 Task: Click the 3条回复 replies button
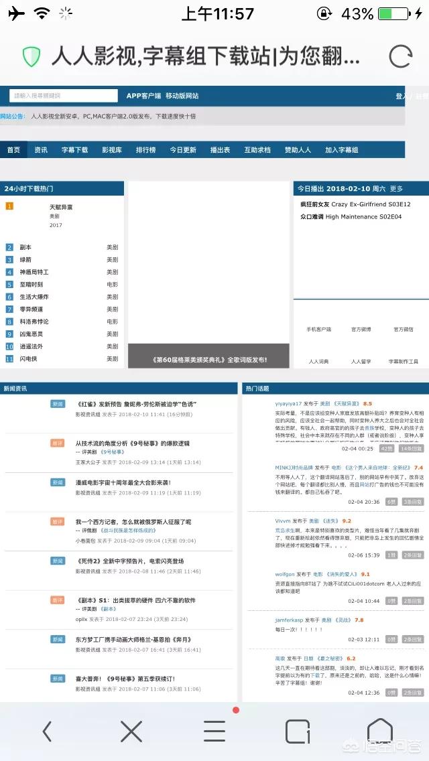click(x=413, y=502)
